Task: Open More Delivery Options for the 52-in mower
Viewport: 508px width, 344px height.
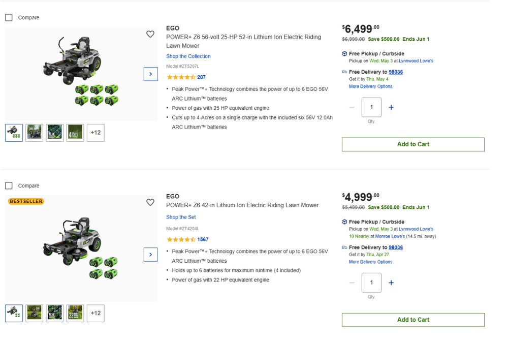Action: click(x=370, y=86)
